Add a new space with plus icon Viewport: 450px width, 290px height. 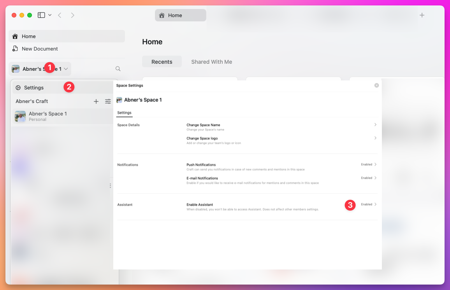point(96,101)
